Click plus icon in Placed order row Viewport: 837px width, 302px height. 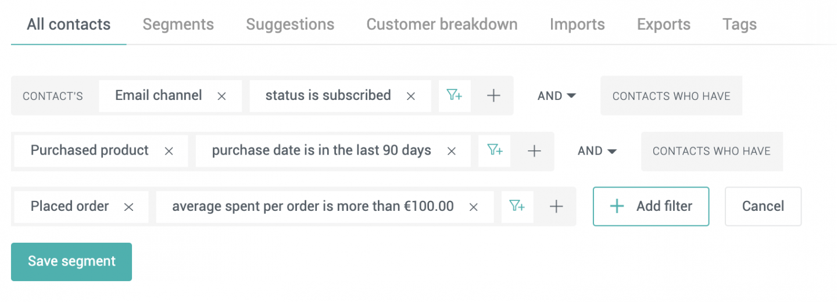pos(556,206)
